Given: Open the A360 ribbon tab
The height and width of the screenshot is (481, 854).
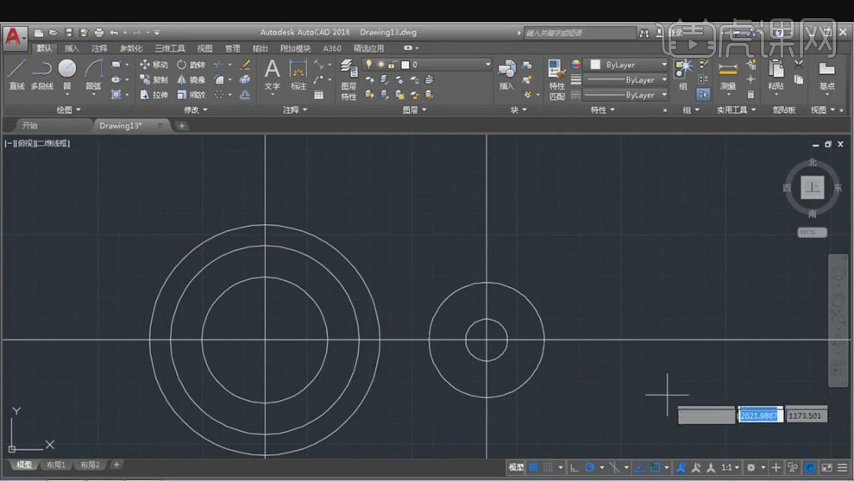Looking at the screenshot, I should tap(332, 48).
